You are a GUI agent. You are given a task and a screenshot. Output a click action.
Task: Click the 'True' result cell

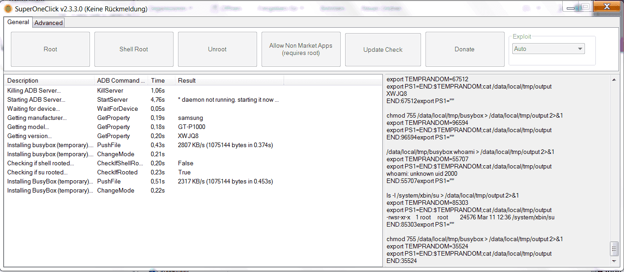coord(184,172)
